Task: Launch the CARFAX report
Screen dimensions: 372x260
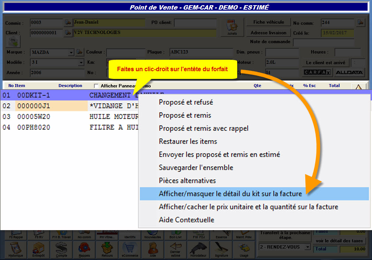Action: (317, 72)
